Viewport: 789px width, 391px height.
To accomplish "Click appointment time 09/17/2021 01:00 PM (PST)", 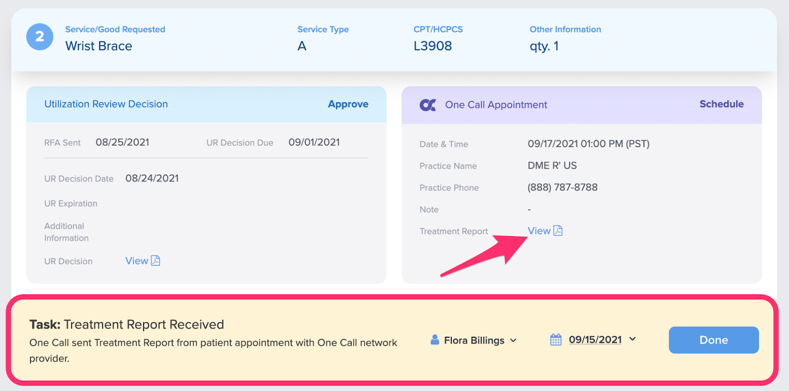I will point(588,144).
